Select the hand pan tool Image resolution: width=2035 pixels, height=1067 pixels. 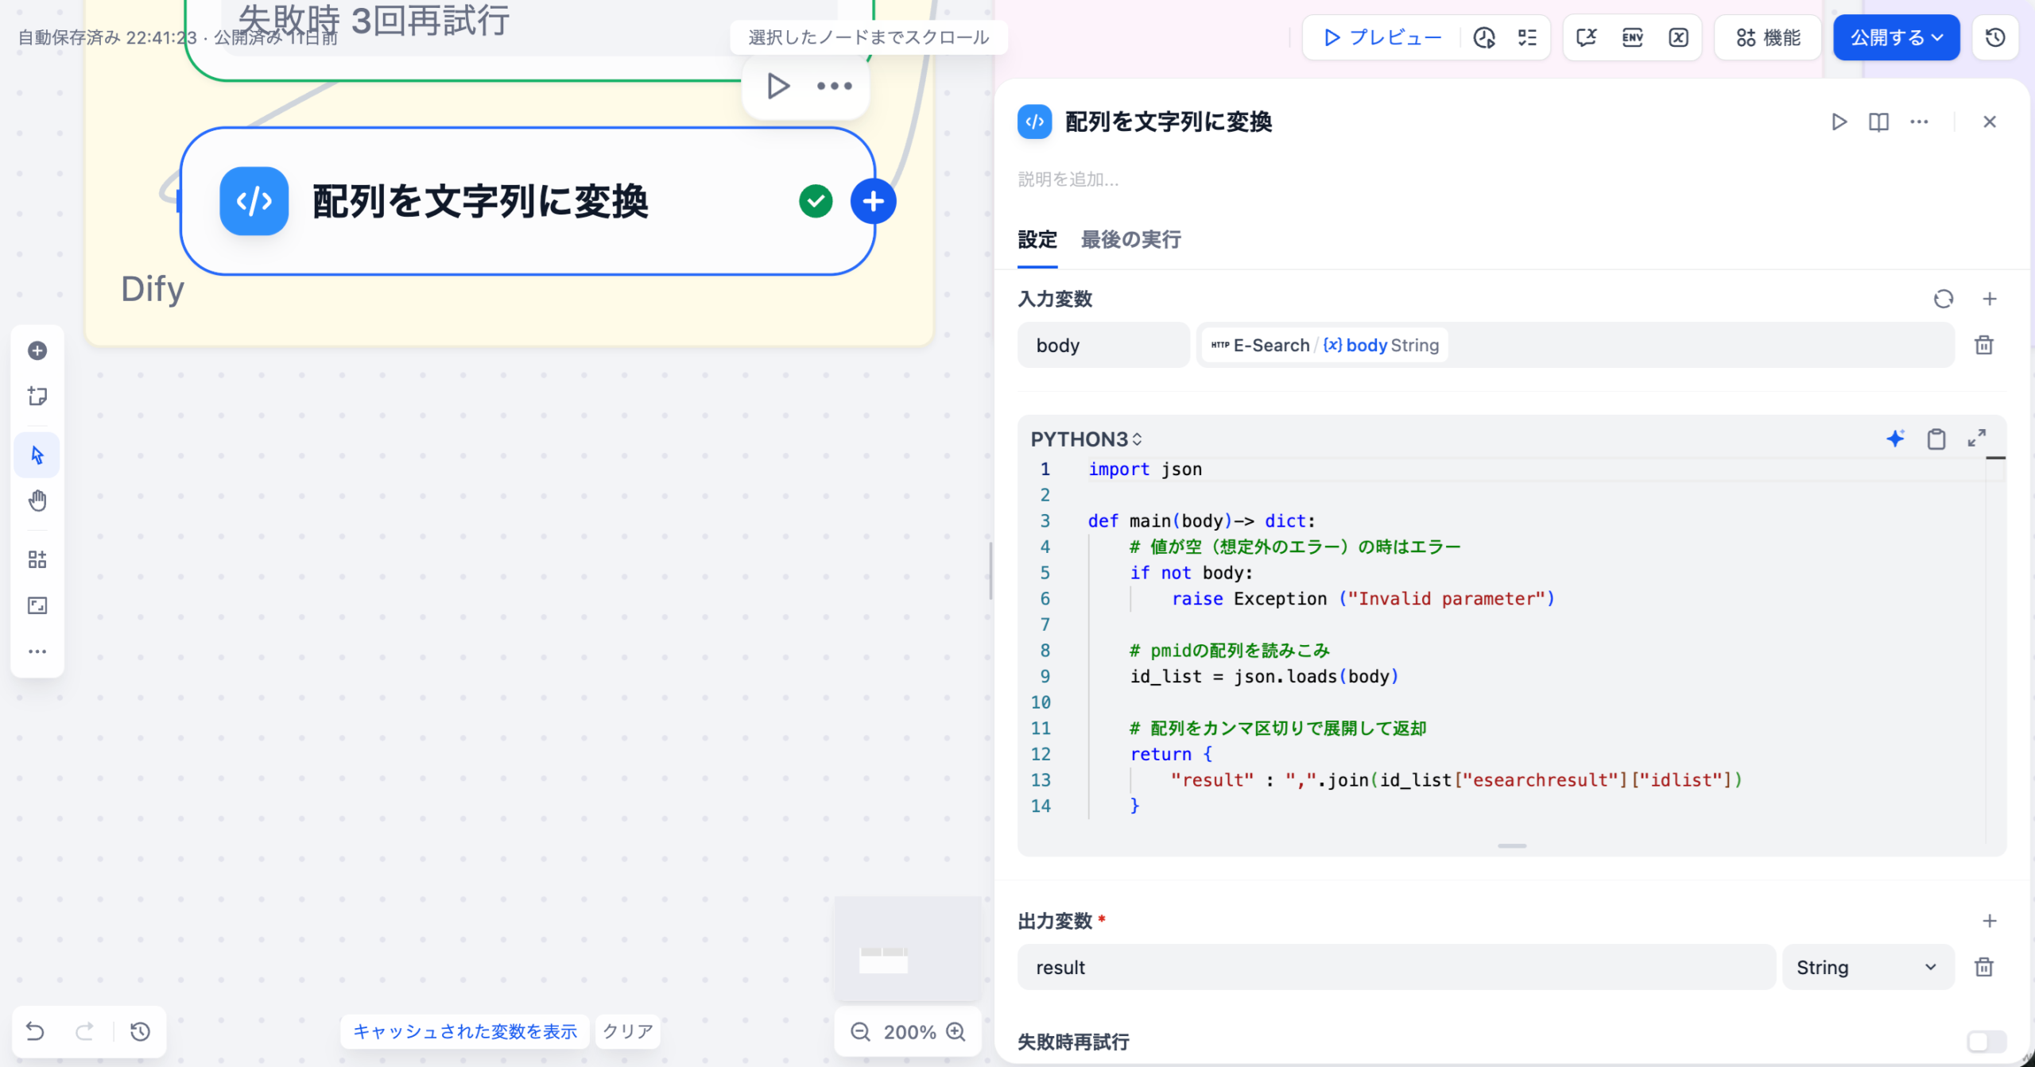pyautogui.click(x=37, y=501)
